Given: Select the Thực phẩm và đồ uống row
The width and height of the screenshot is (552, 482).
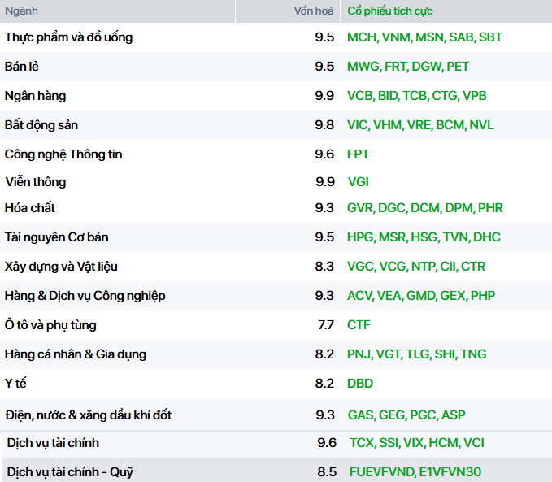Looking at the screenshot, I should tap(276, 37).
